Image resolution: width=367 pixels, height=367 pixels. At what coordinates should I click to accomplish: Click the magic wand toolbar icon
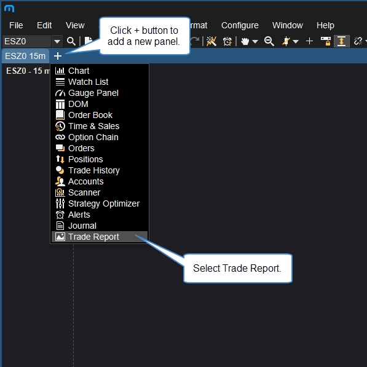211,41
